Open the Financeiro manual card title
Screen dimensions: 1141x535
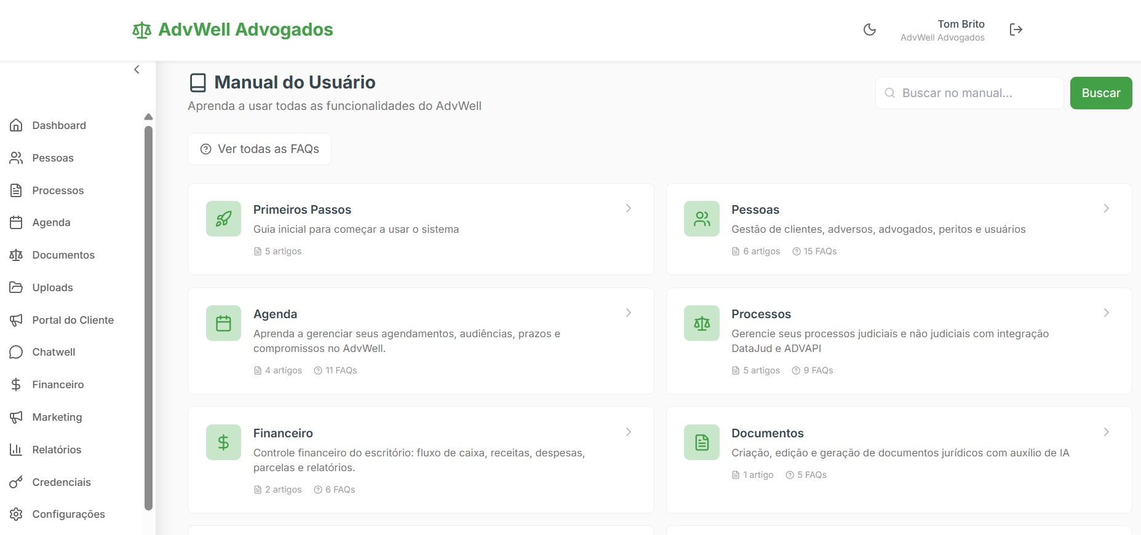(x=283, y=433)
